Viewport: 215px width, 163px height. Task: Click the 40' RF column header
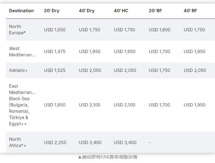coord(190,11)
